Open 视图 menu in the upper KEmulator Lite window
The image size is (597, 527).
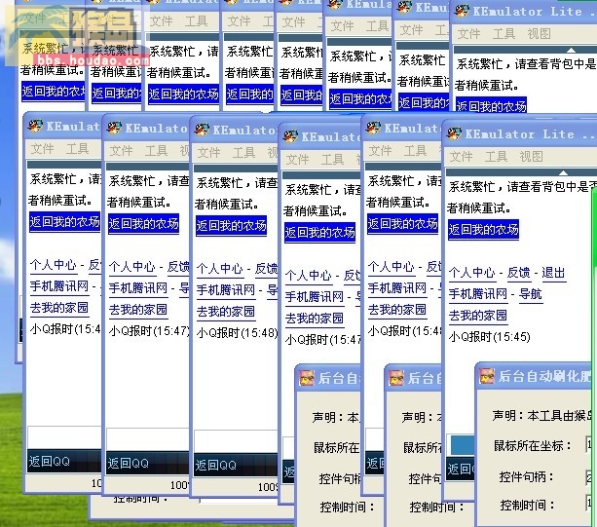click(539, 34)
